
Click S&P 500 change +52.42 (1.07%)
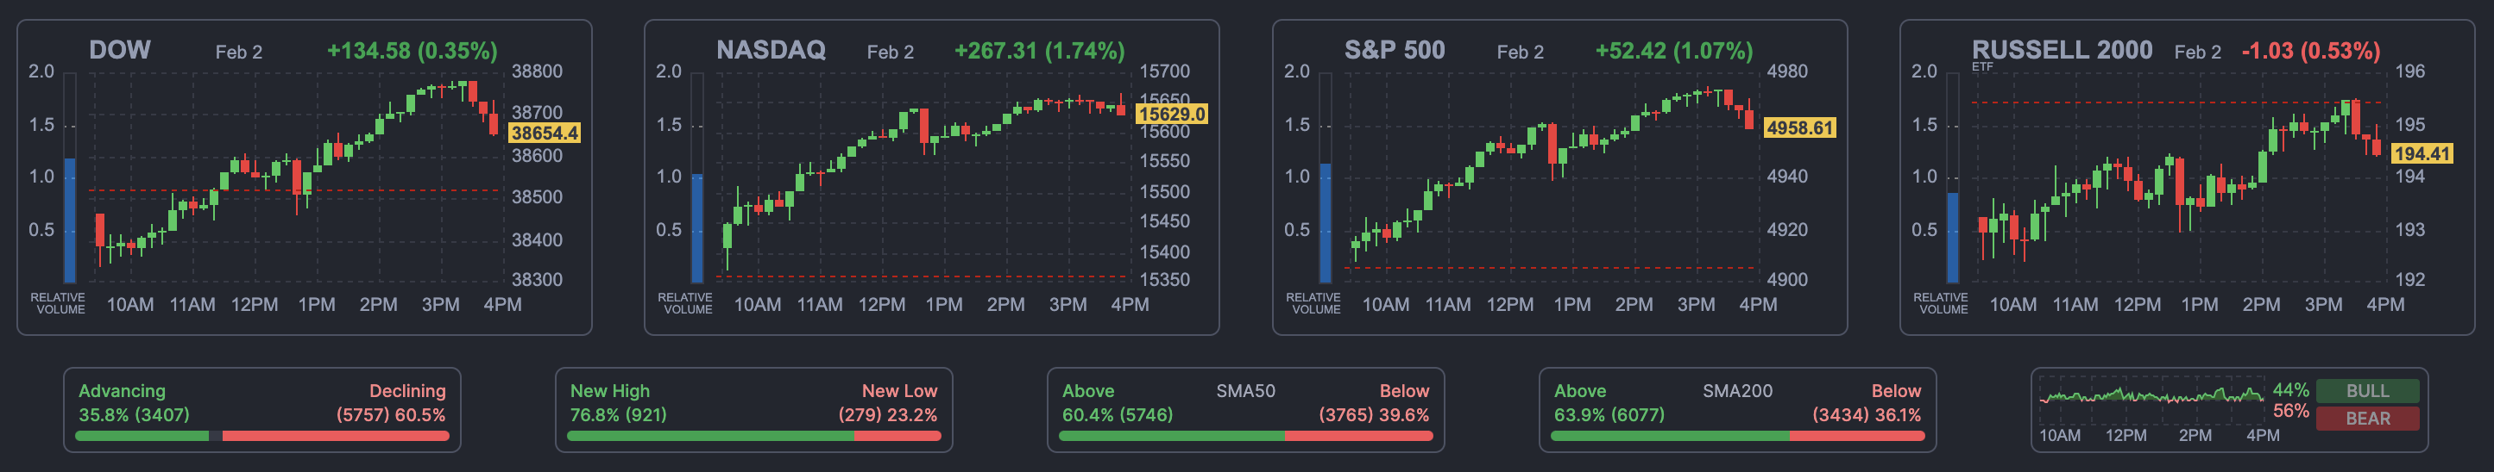point(1674,50)
